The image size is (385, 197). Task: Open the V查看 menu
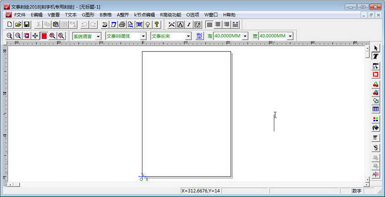tap(54, 15)
